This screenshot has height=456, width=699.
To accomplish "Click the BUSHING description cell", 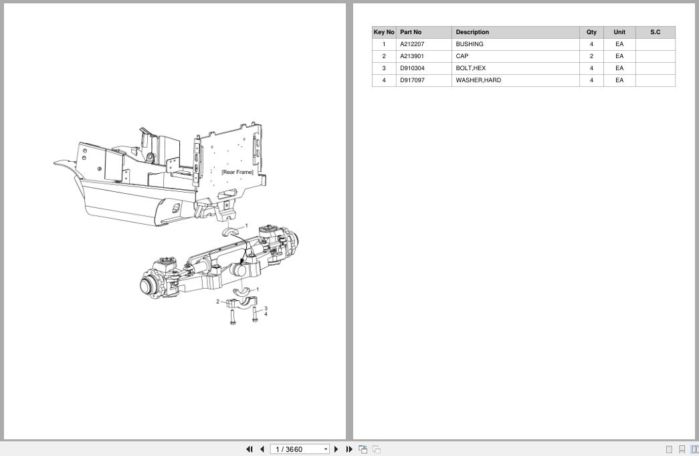I will click(515, 44).
